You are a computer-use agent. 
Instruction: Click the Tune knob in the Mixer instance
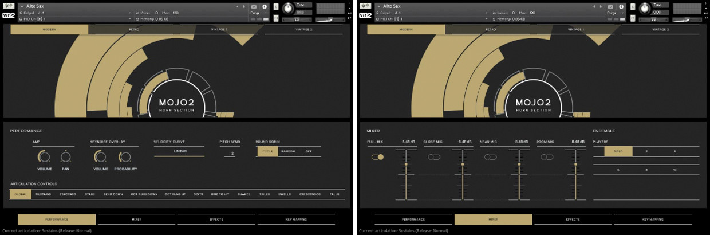[644, 8]
